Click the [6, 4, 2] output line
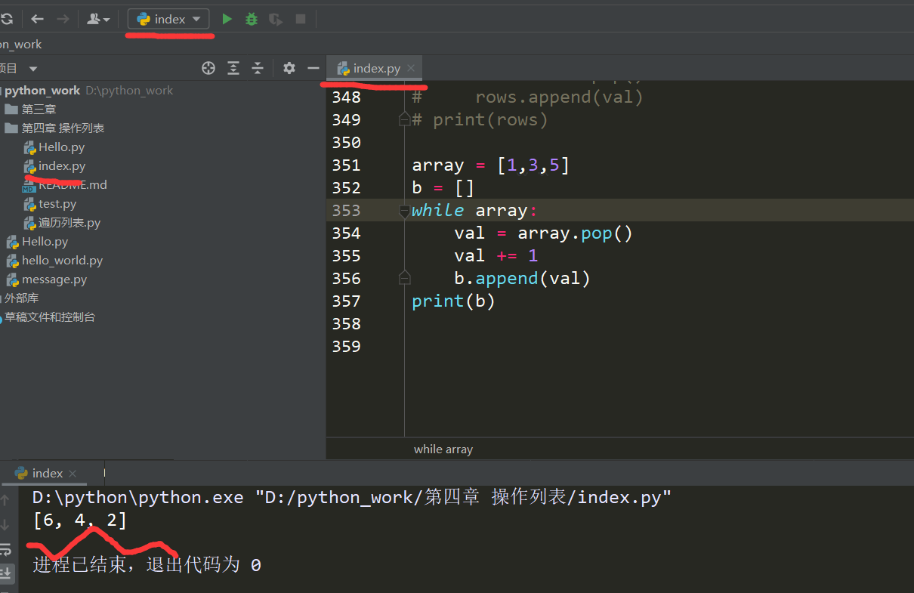This screenshot has width=914, height=593. 80,520
